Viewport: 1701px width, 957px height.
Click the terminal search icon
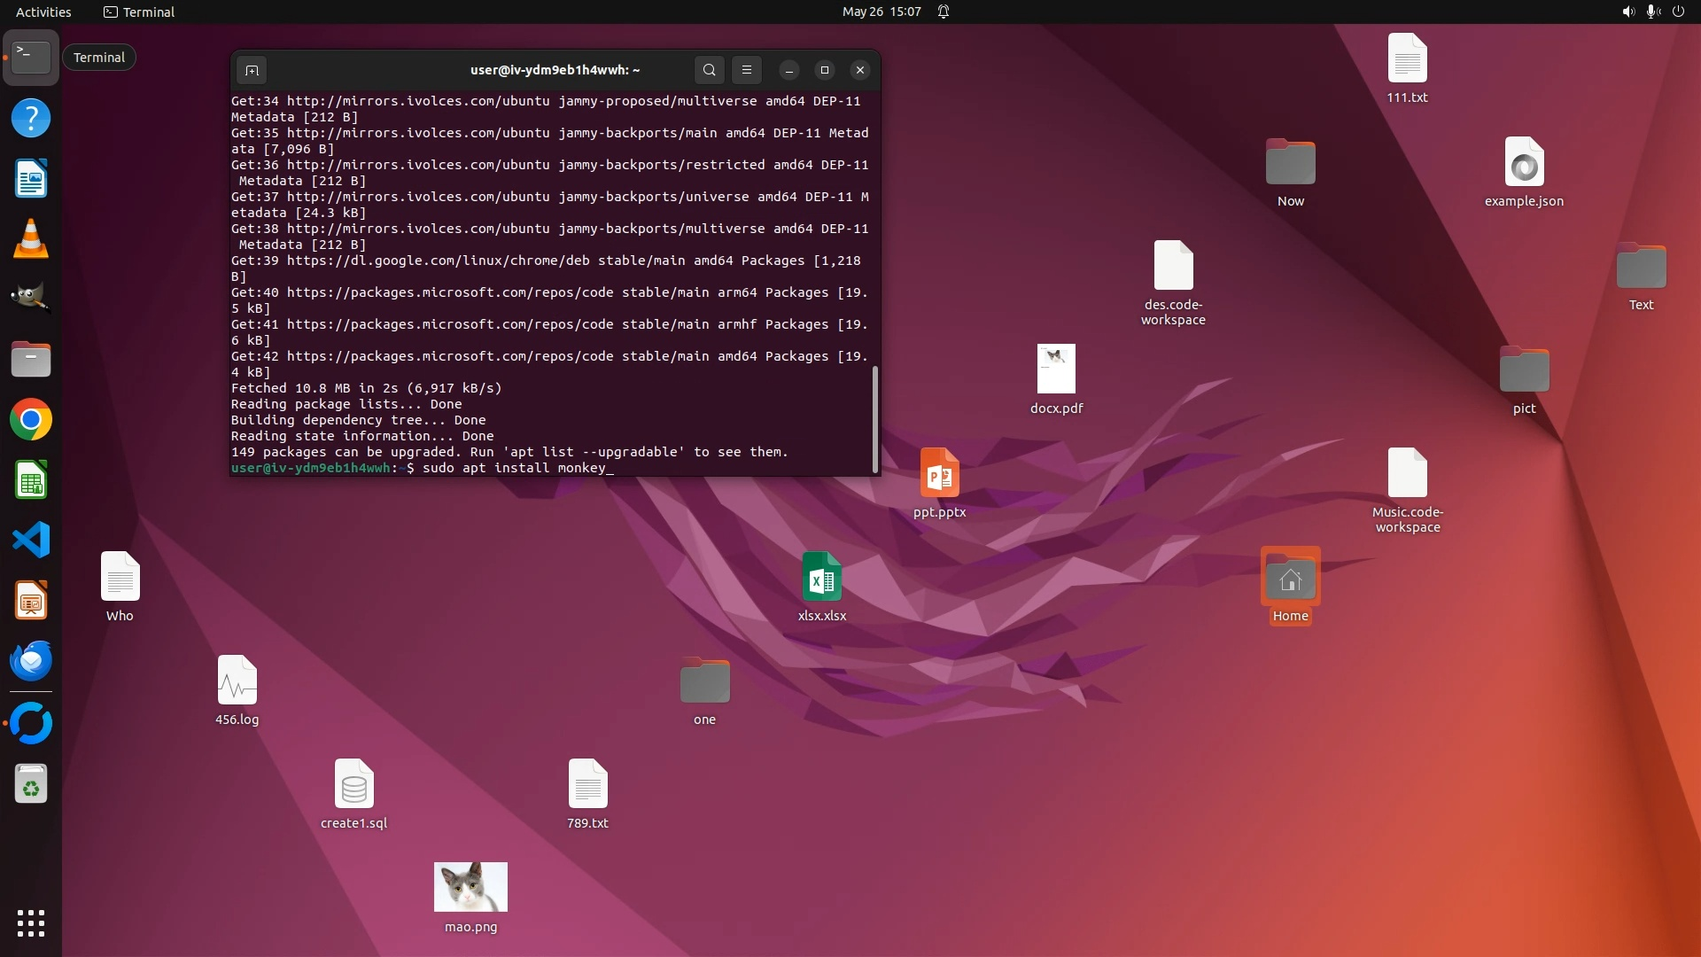[x=709, y=70]
